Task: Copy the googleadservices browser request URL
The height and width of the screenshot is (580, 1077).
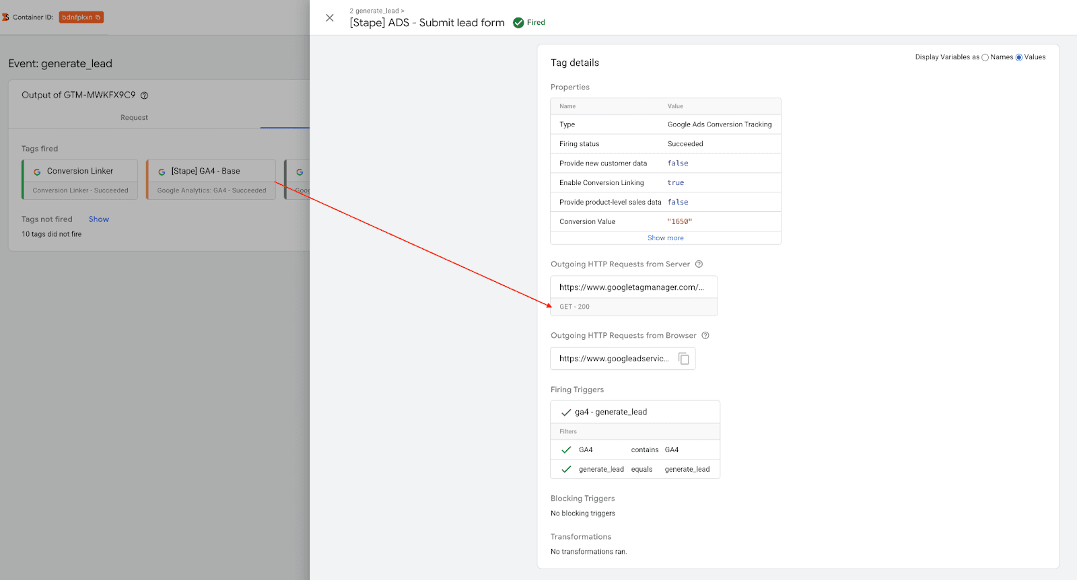Action: pyautogui.click(x=684, y=359)
